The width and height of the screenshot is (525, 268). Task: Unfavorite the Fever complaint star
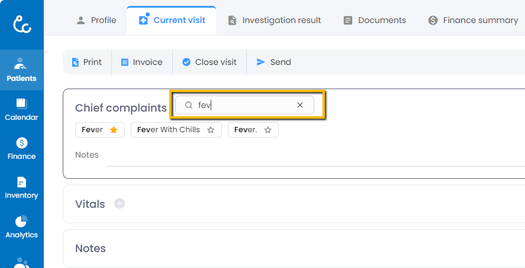click(114, 130)
